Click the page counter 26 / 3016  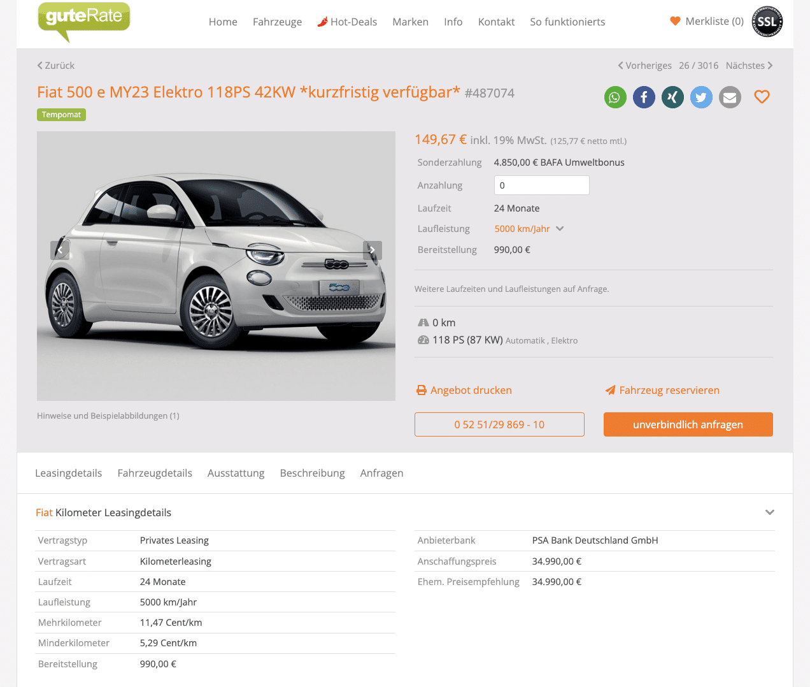click(699, 66)
